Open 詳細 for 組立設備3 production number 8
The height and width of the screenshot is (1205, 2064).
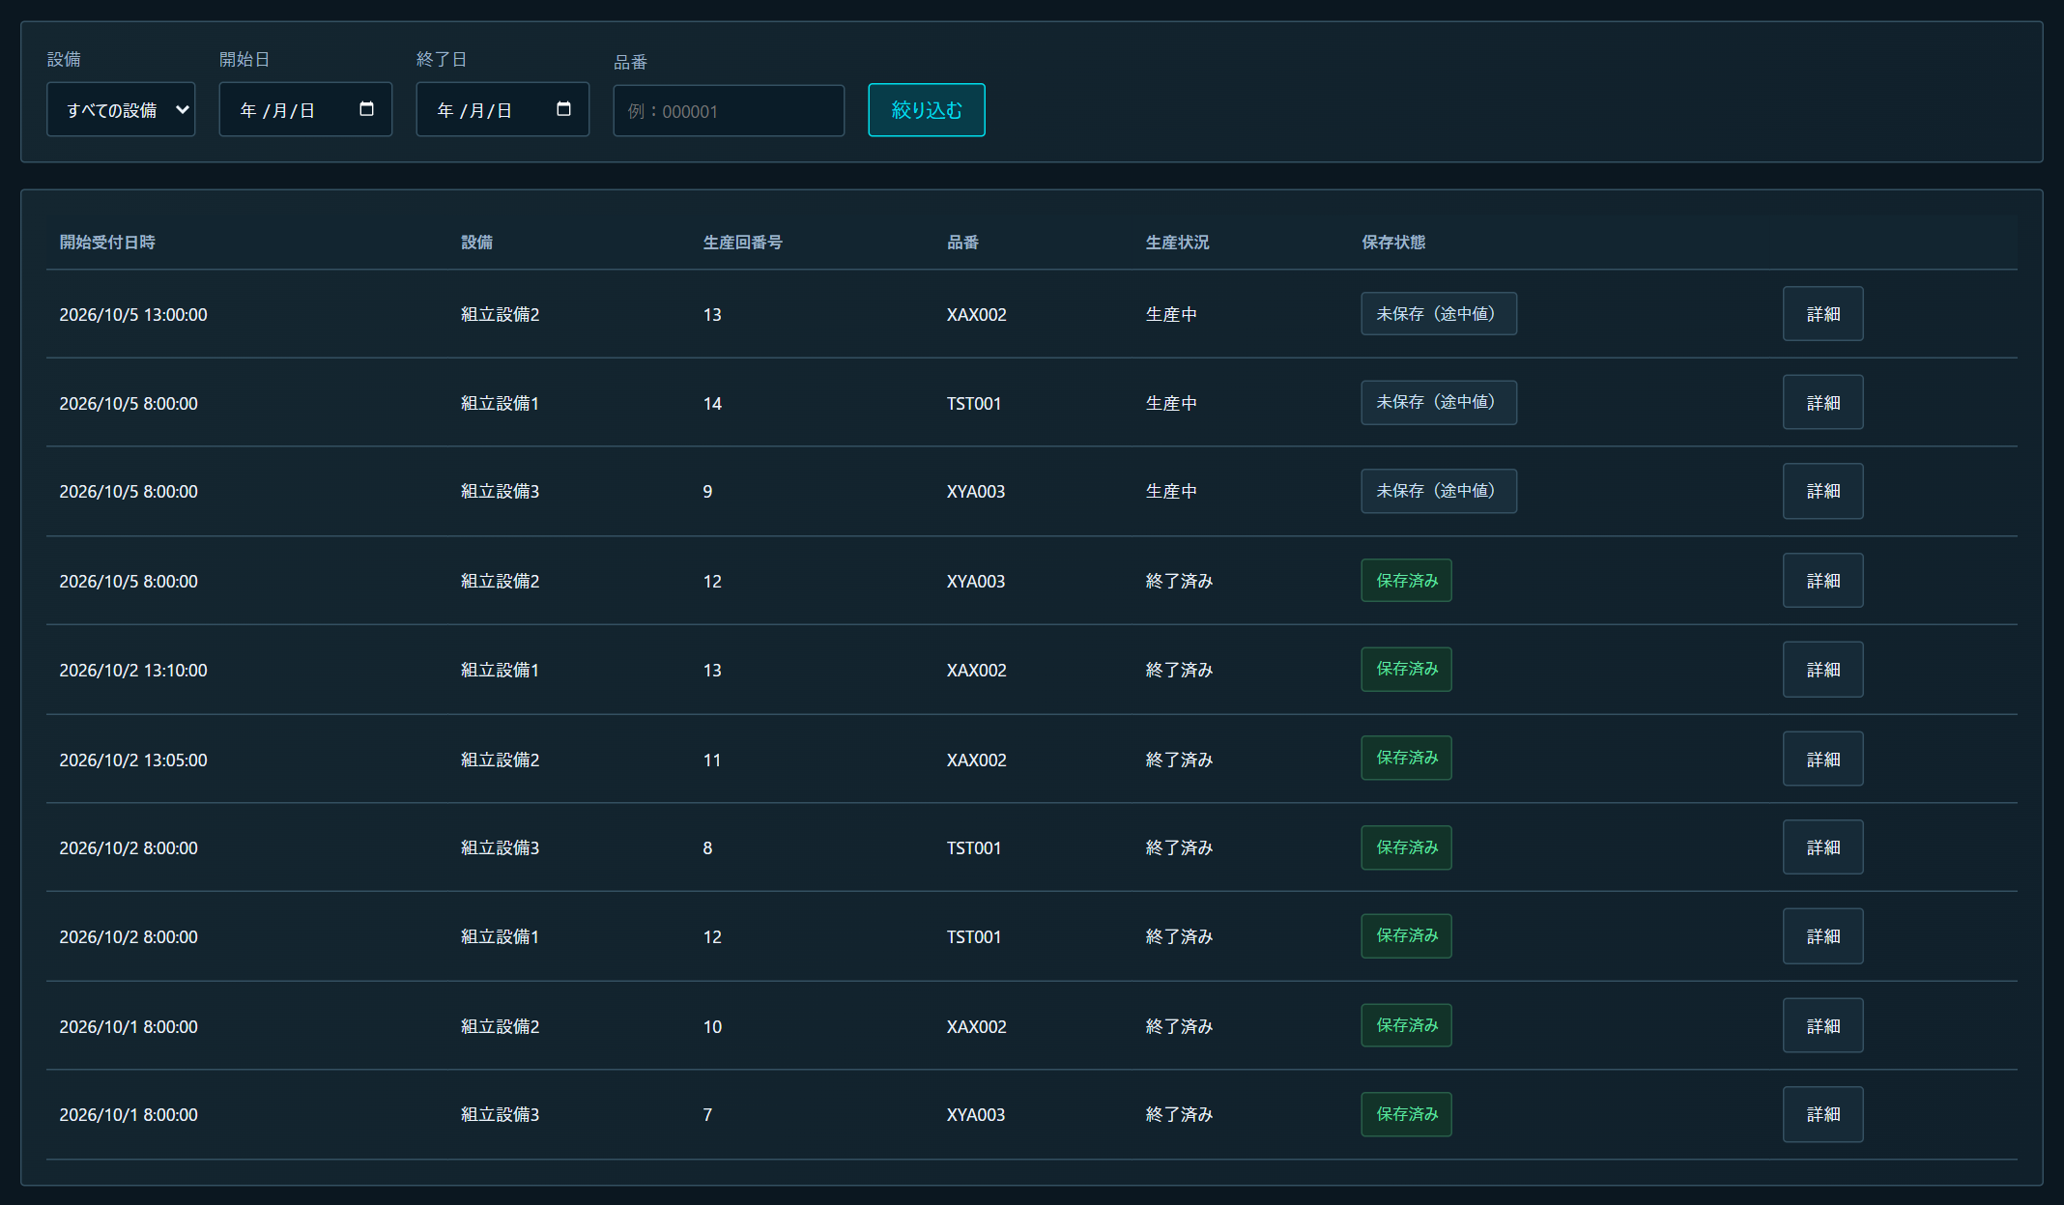click(x=1822, y=846)
